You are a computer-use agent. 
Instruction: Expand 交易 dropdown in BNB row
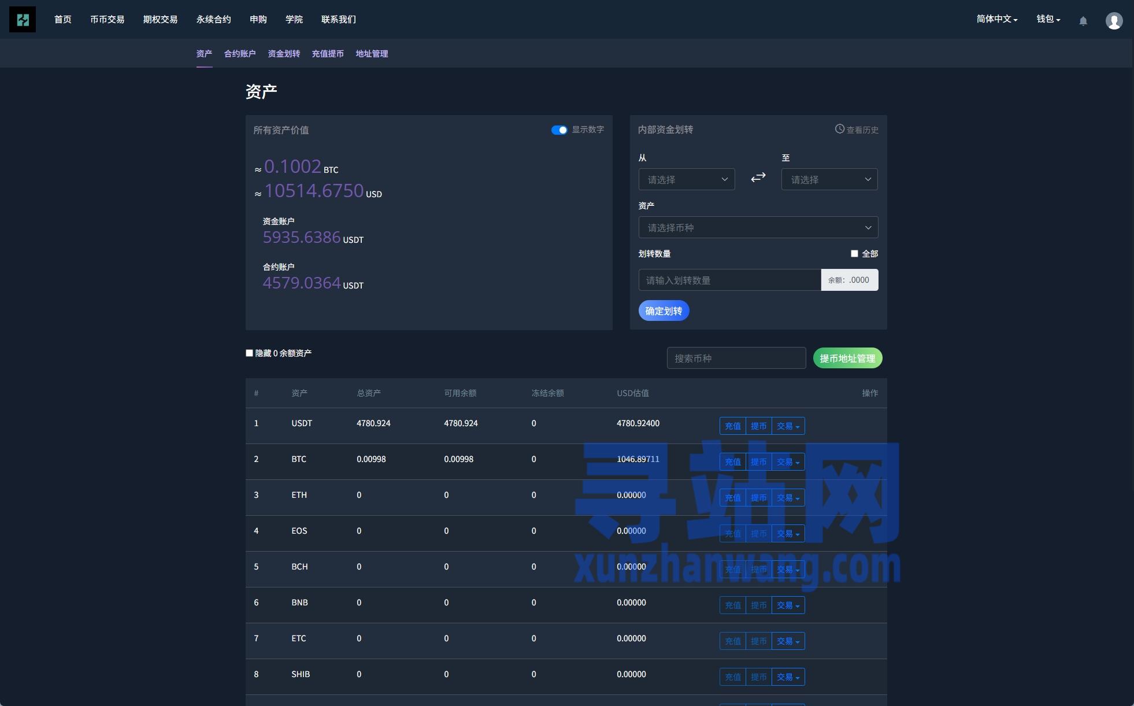[788, 605]
